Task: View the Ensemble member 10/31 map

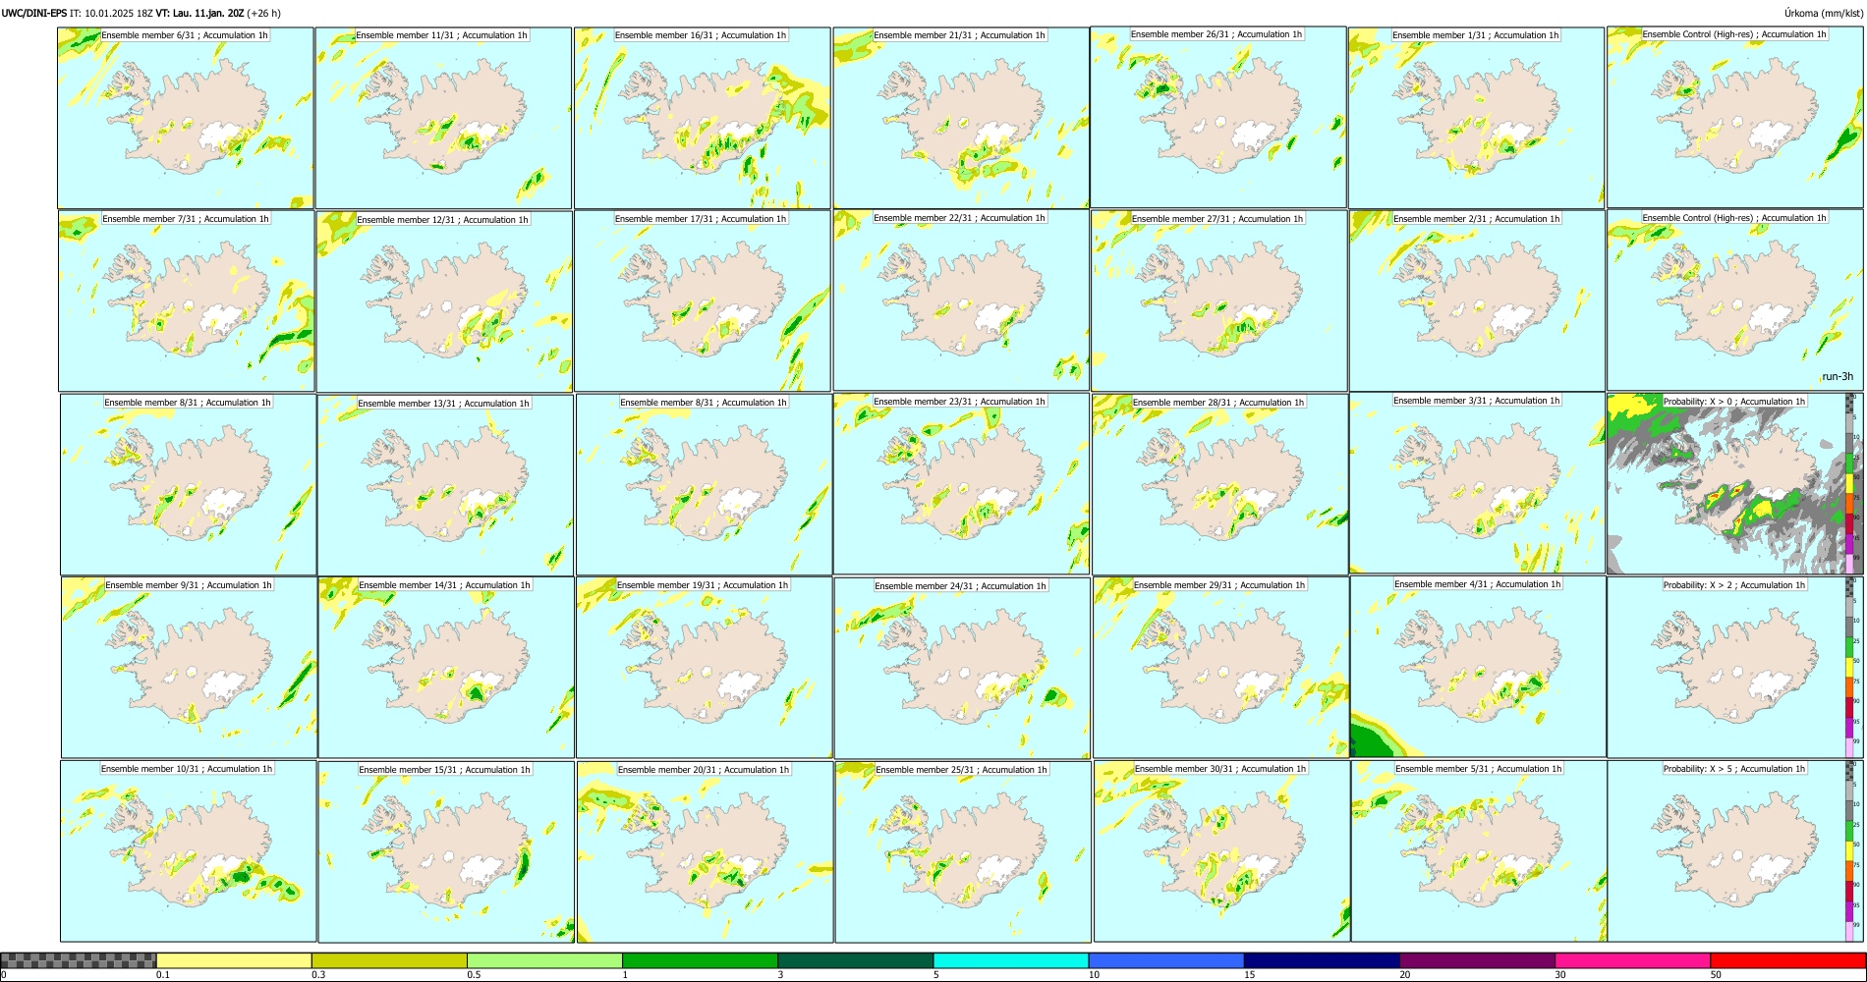Action: point(189,851)
